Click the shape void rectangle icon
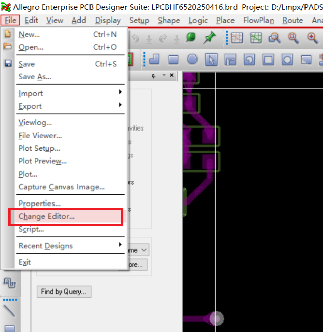Viewport: 323px width, 332px height. [268, 59]
